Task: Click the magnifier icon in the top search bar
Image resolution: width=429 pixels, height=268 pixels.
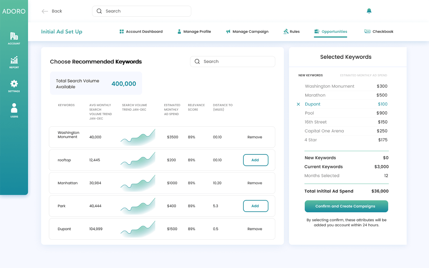Action: coord(99,11)
